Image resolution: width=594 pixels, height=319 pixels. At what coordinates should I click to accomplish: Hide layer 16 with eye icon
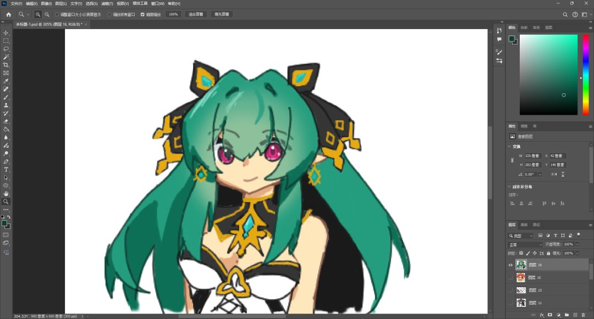coord(510,265)
